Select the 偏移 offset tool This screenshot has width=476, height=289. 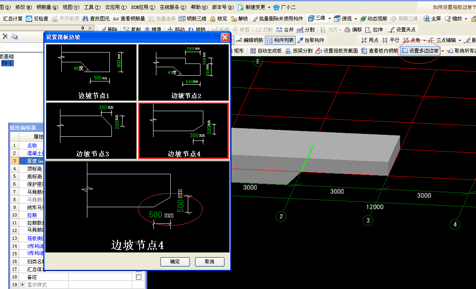pos(353,30)
